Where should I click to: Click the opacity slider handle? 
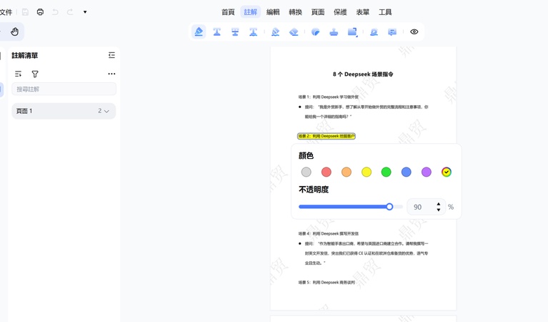(x=389, y=207)
